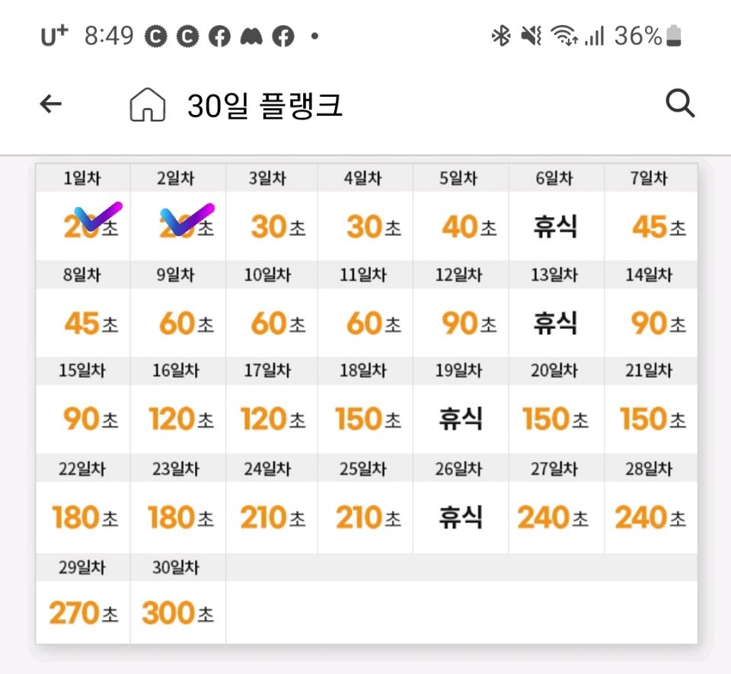
Task: Select the 30일차 300초 cell
Action: (178, 612)
